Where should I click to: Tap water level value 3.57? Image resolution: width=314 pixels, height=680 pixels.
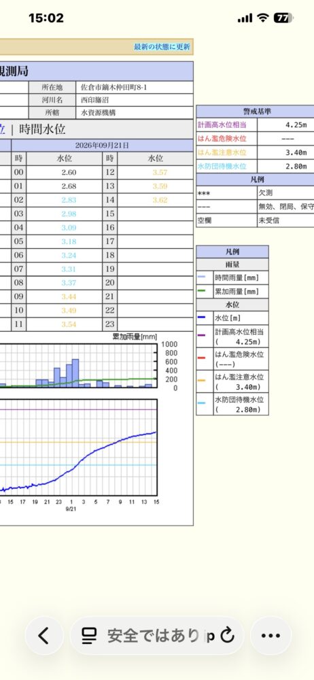pyautogui.click(x=160, y=172)
